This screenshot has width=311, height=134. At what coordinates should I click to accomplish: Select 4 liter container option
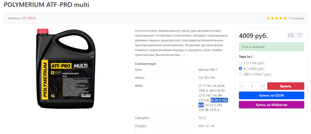(x=241, y=69)
